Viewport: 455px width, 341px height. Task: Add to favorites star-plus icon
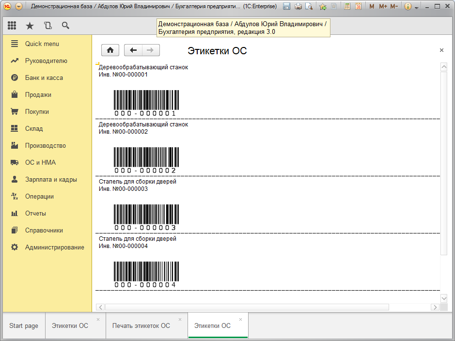(323, 6)
